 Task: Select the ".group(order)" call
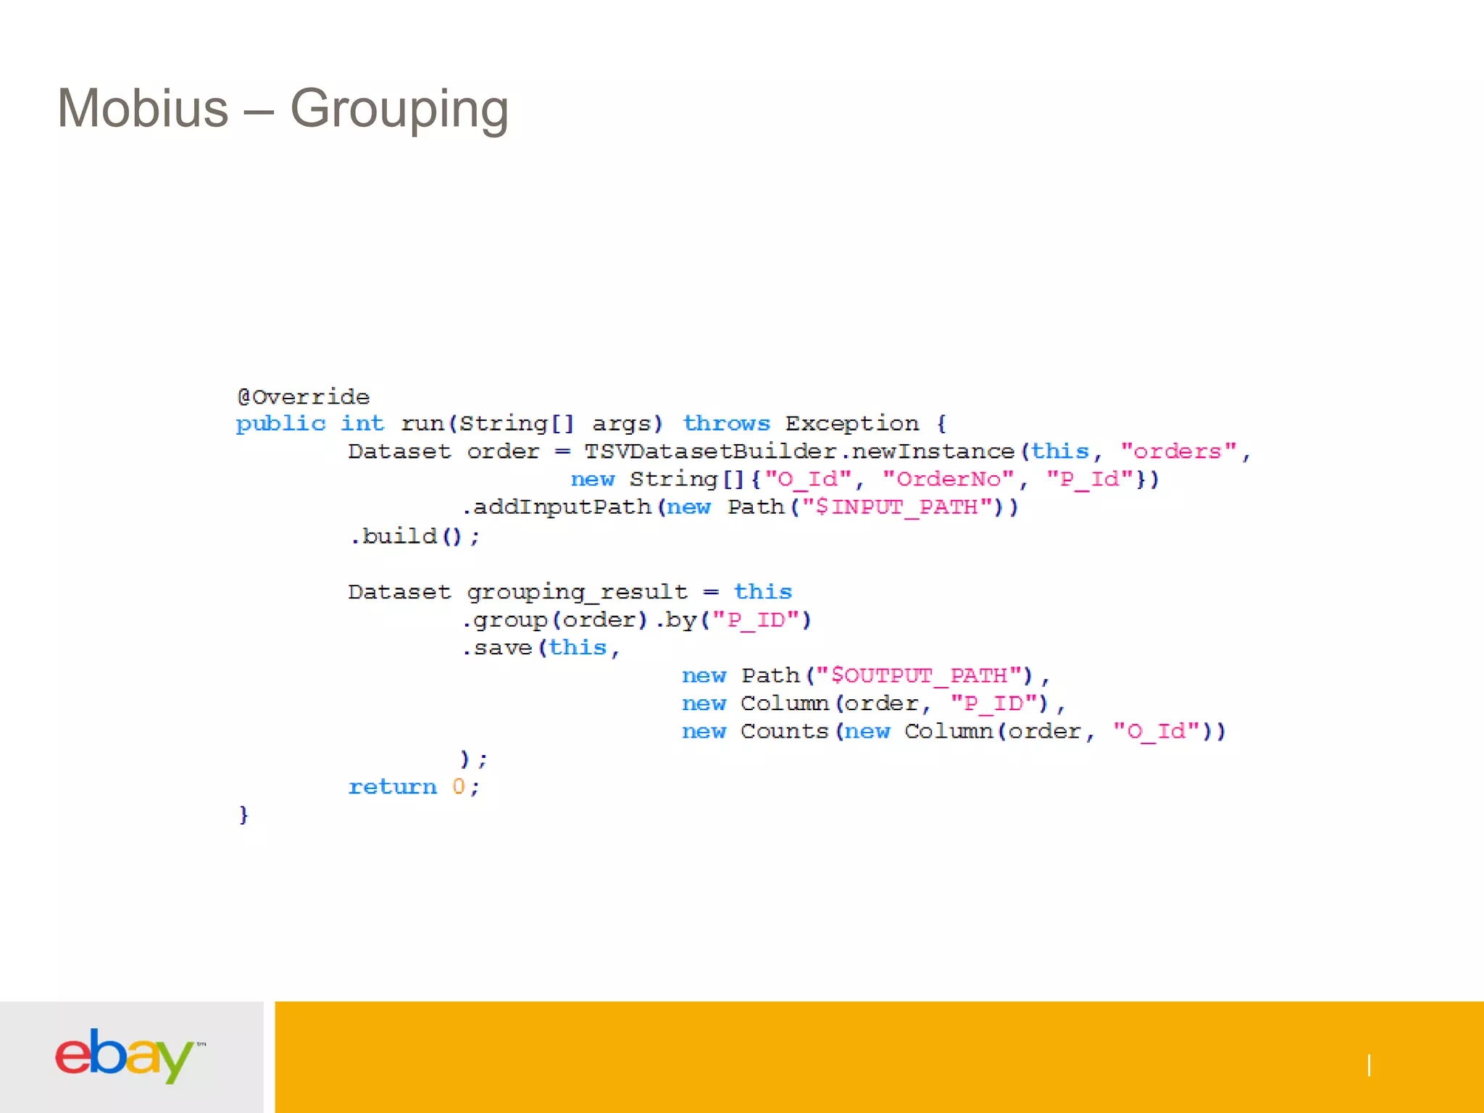pyautogui.click(x=554, y=620)
